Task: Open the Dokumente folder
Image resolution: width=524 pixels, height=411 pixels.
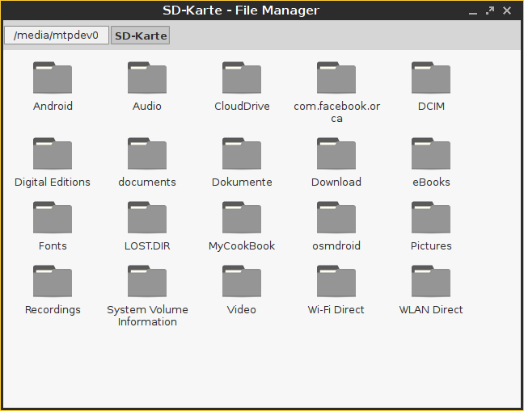Action: [x=242, y=154]
